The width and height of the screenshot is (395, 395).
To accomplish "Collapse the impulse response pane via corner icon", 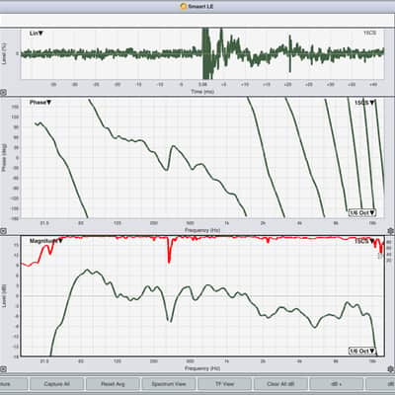I will click(x=3, y=93).
